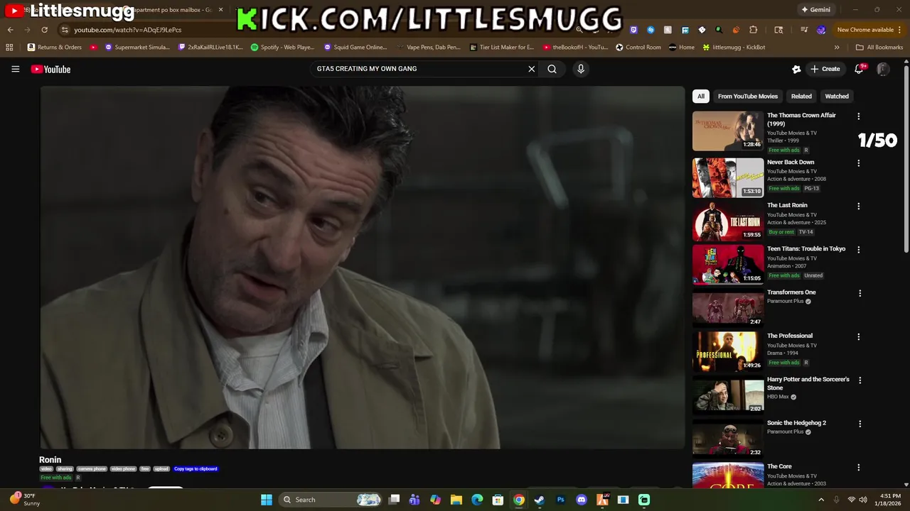Open Discord from taskbar
910x511 pixels.
[582, 500]
